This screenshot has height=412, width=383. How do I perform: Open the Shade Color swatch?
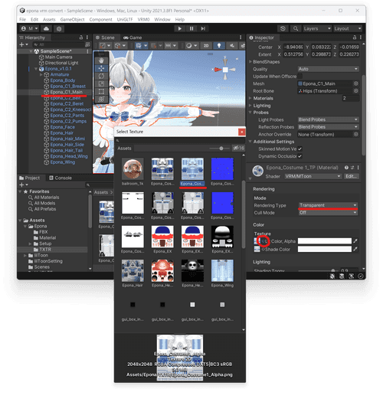[324, 249]
